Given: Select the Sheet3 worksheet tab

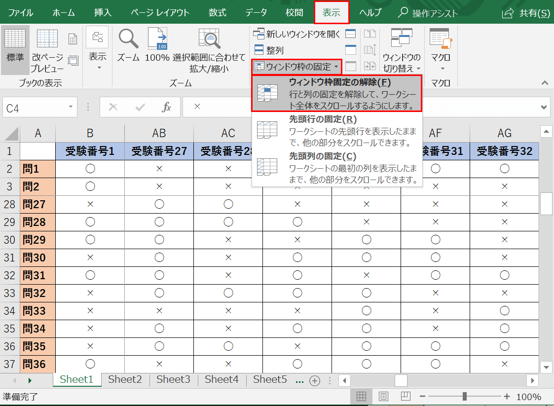Looking at the screenshot, I should click(173, 379).
